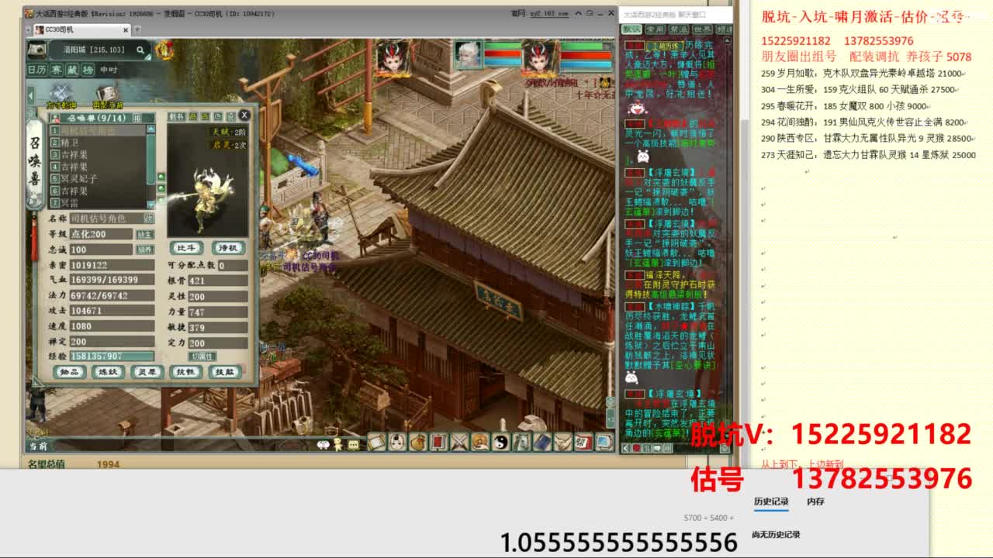Click the yin-yang icon in bottom toolbar

pyautogui.click(x=501, y=443)
